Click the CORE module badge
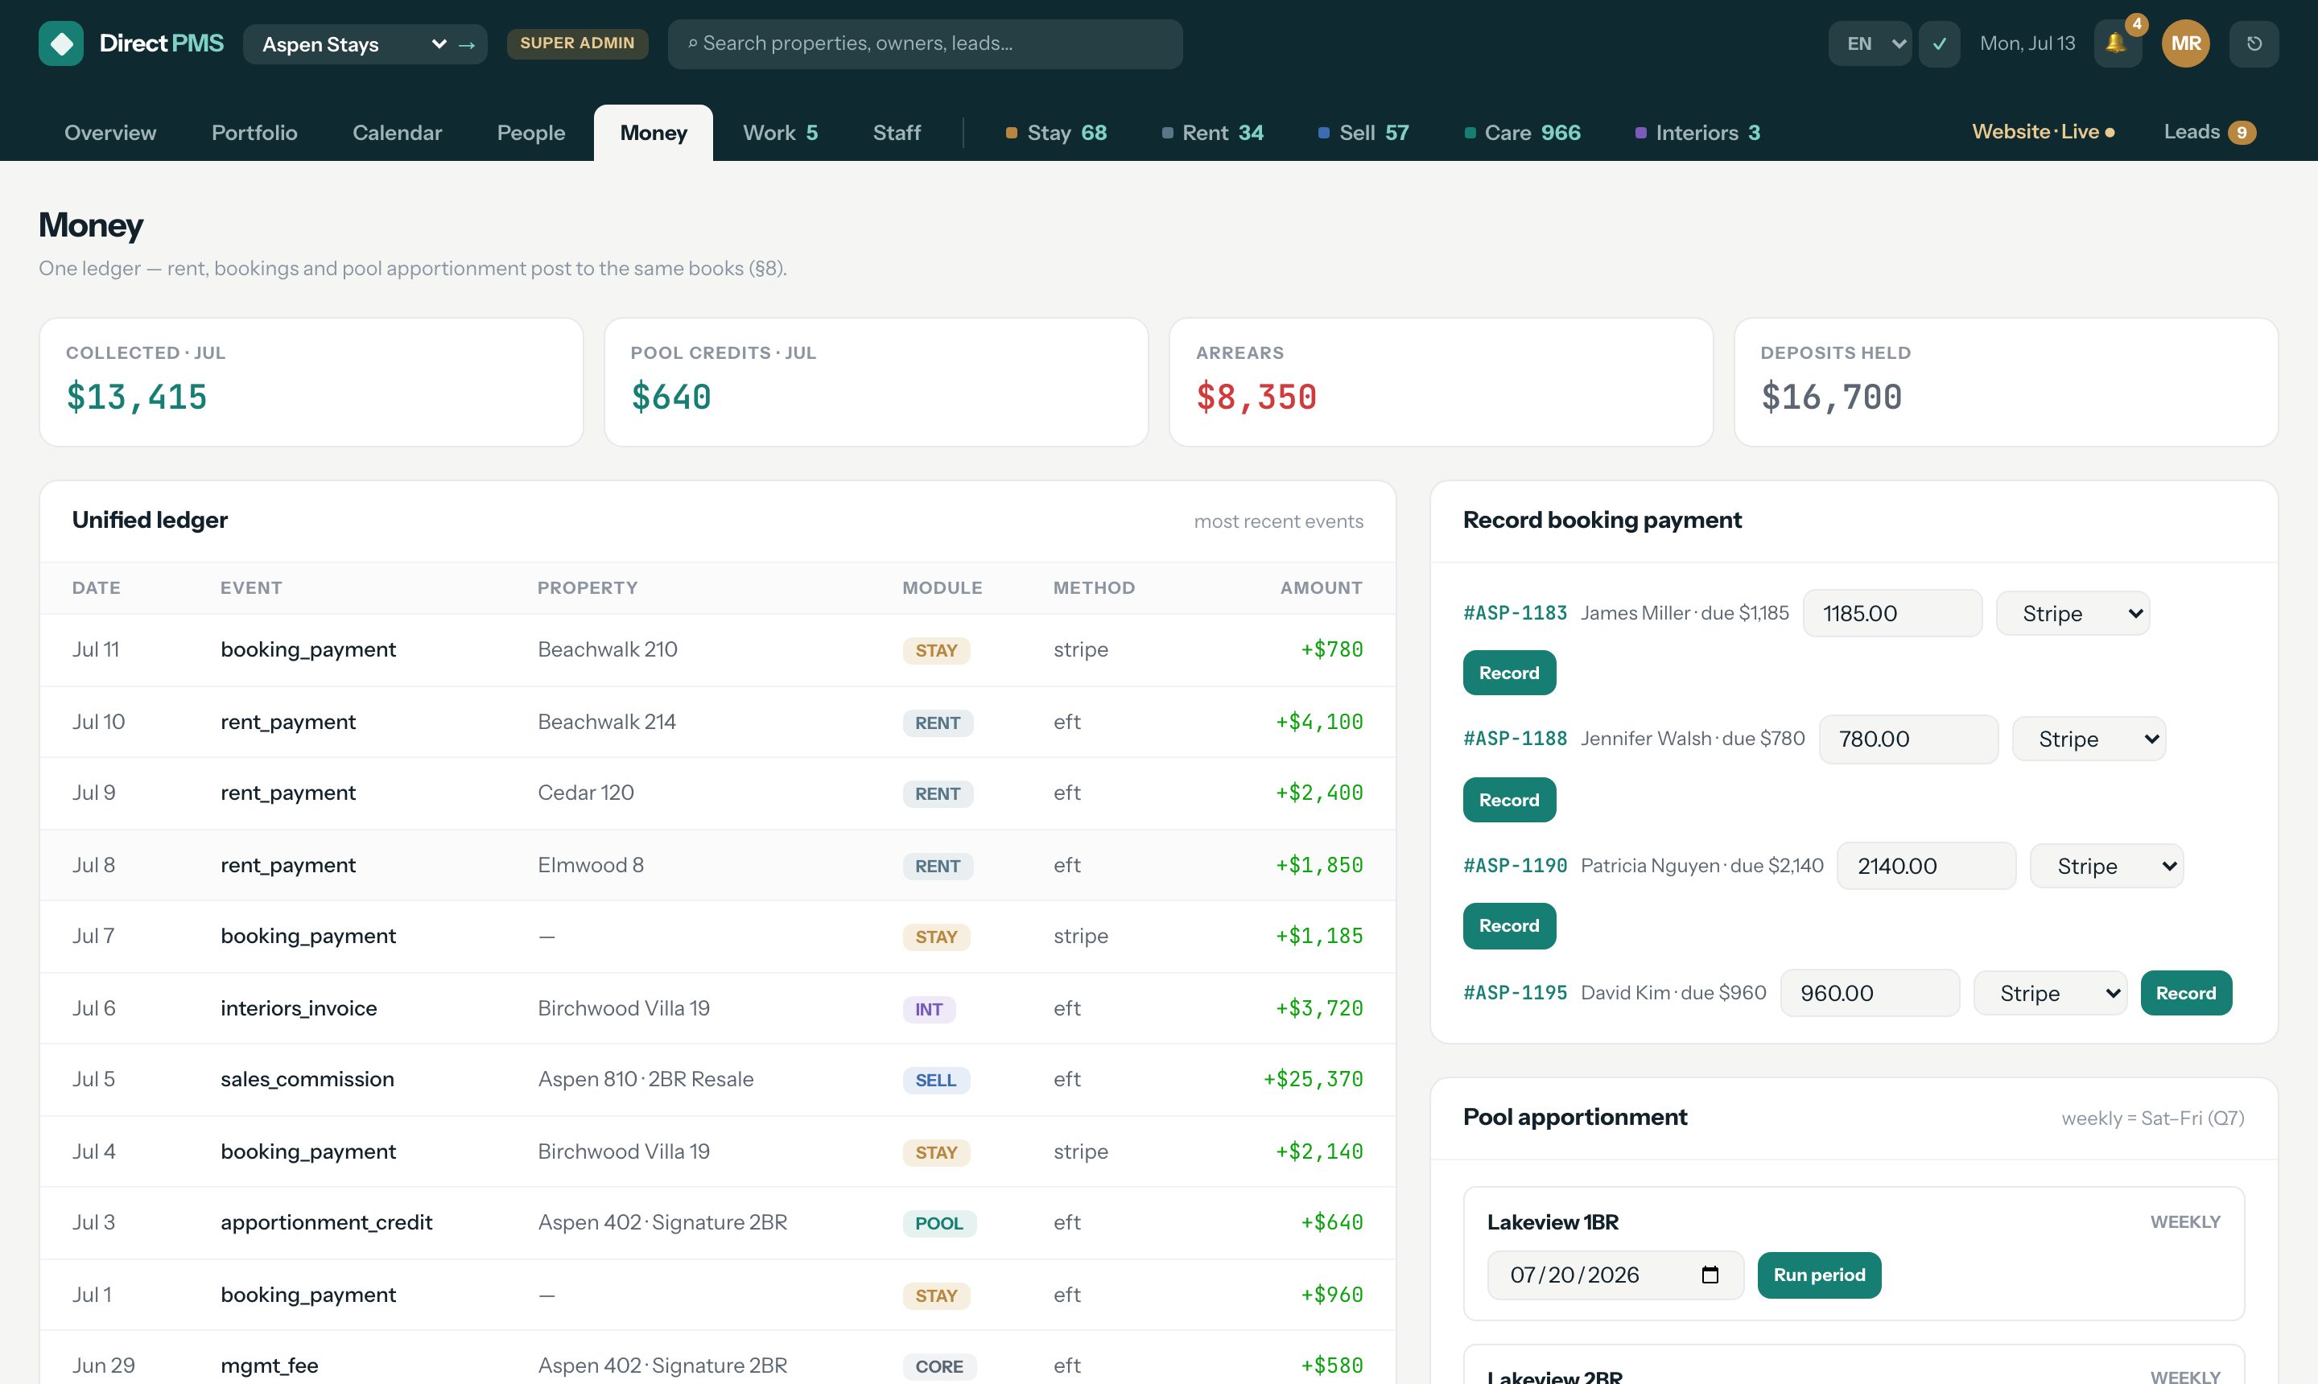Image resolution: width=2318 pixels, height=1384 pixels. pos(938,1367)
